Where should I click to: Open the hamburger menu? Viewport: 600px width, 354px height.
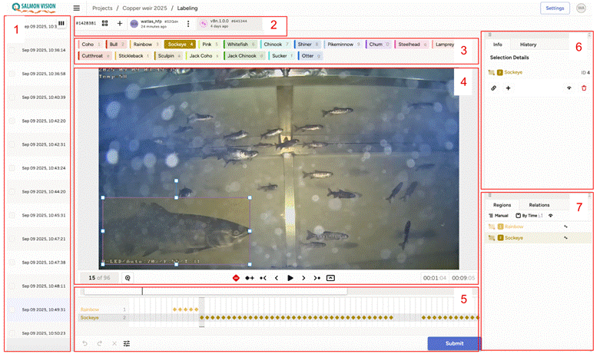point(76,8)
